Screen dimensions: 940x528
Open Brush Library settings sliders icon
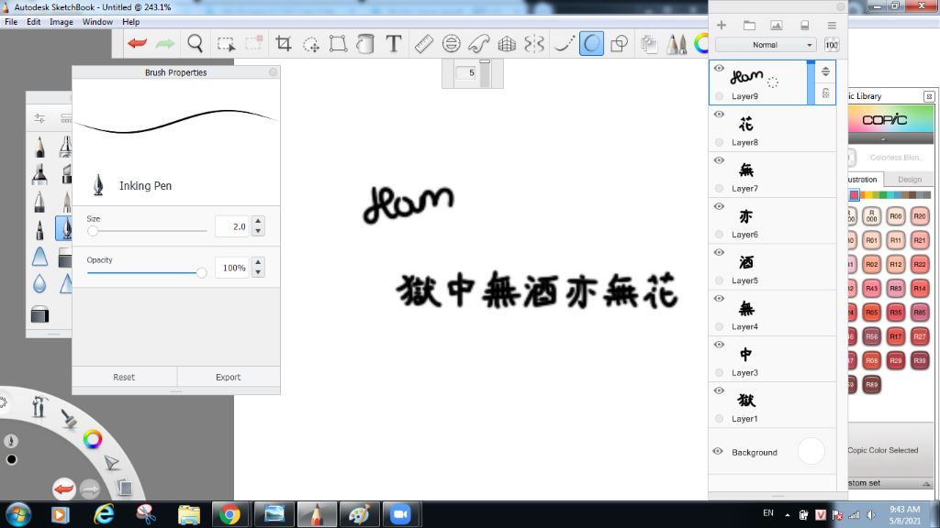tap(39, 118)
